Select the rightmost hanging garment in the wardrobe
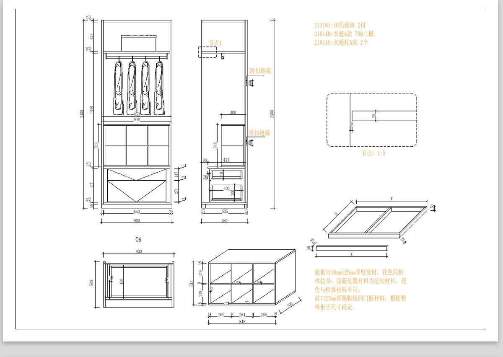Viewport: 503px width, 357px height. click(159, 88)
